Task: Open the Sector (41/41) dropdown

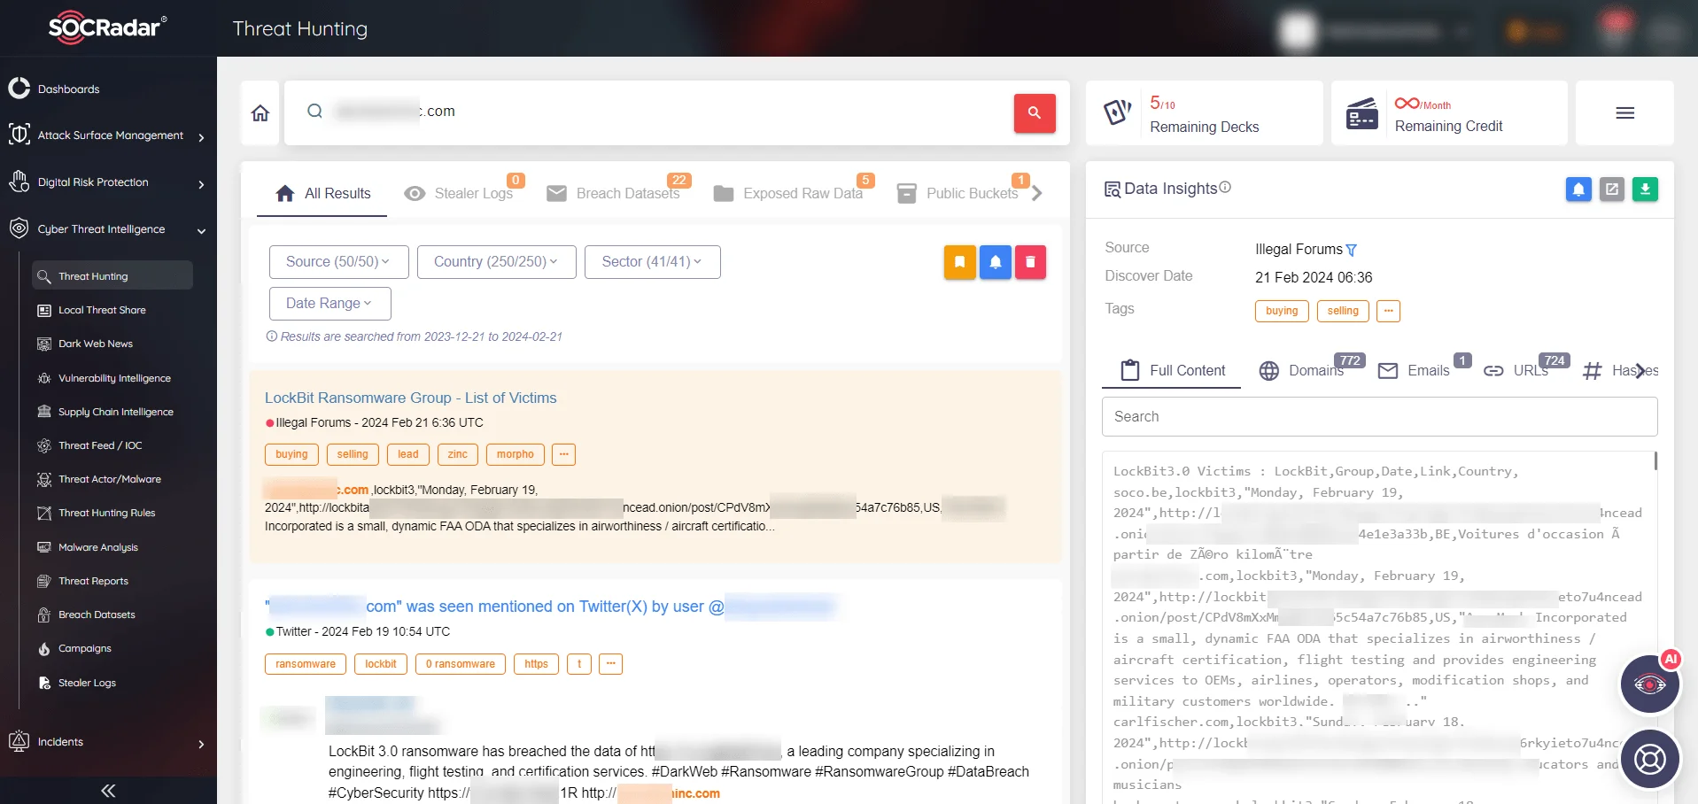Action: 652,262
